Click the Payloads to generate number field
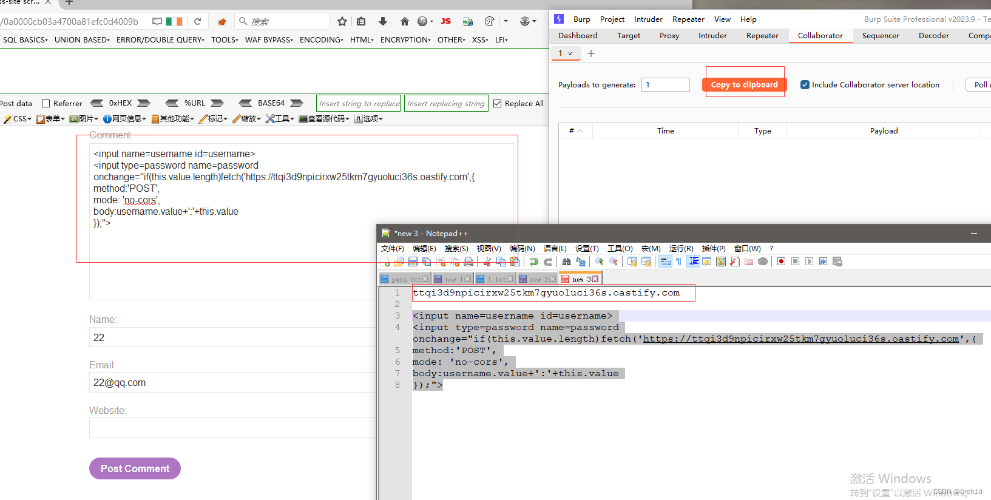The width and height of the screenshot is (991, 500). [666, 85]
